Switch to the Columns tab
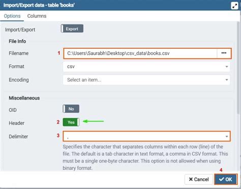 coord(37,16)
